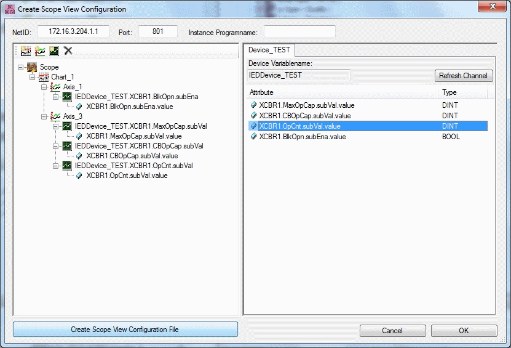Screen dimensions: 511x348
Task: Click the BOOL type cell
Action: point(451,137)
